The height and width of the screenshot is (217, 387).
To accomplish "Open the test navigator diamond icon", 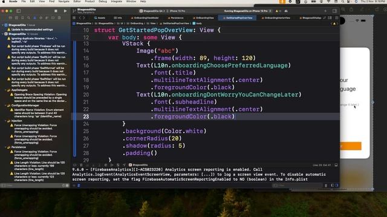I will tap(41, 18).
